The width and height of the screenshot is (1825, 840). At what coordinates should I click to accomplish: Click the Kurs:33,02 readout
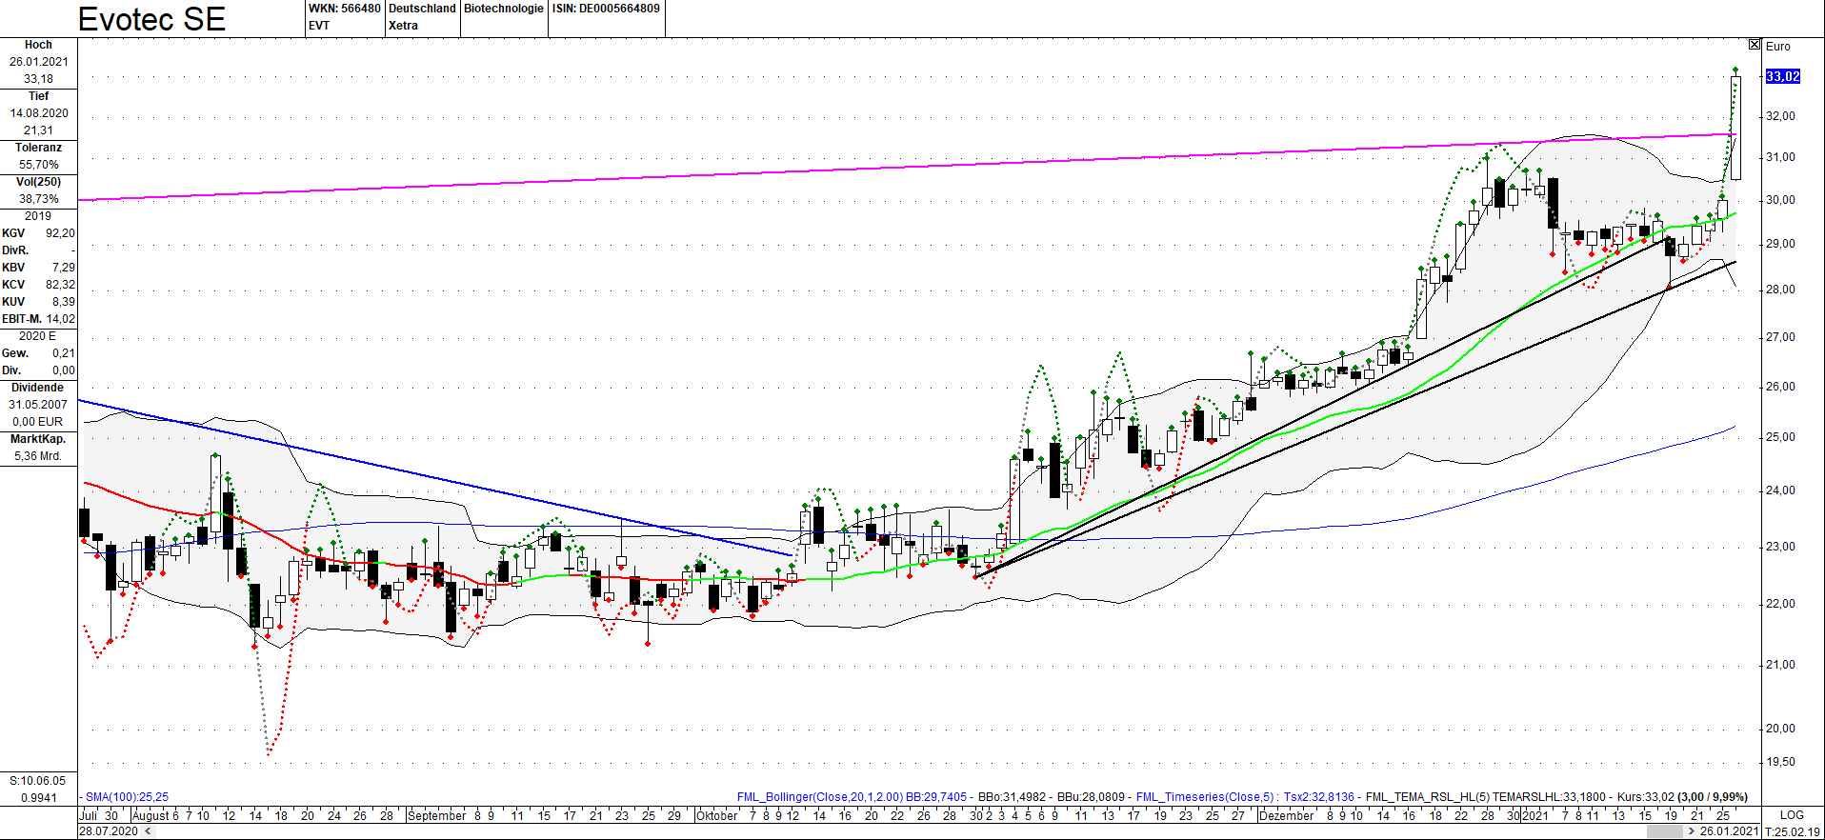pyautogui.click(x=1646, y=797)
